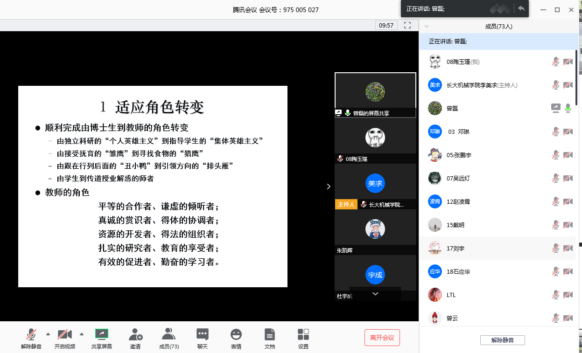Click the 解除静音 button below the member list
Viewport: 582px width, 353px height.
(x=502, y=340)
